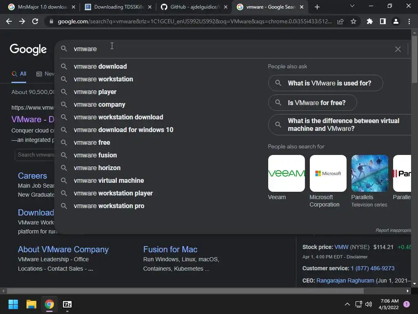Clear the vmware search text
Screen dimensions: 418x314
(398, 49)
